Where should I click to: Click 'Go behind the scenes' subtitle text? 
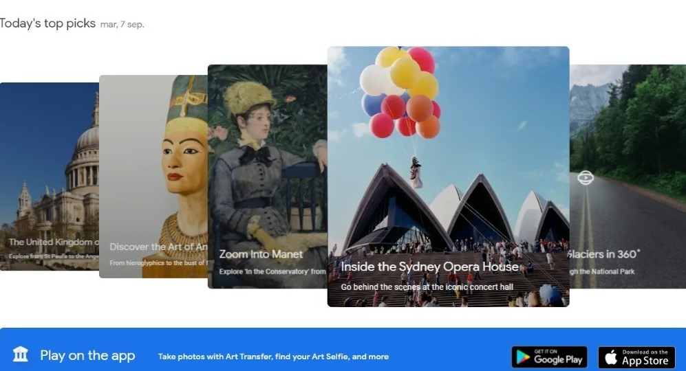click(427, 287)
